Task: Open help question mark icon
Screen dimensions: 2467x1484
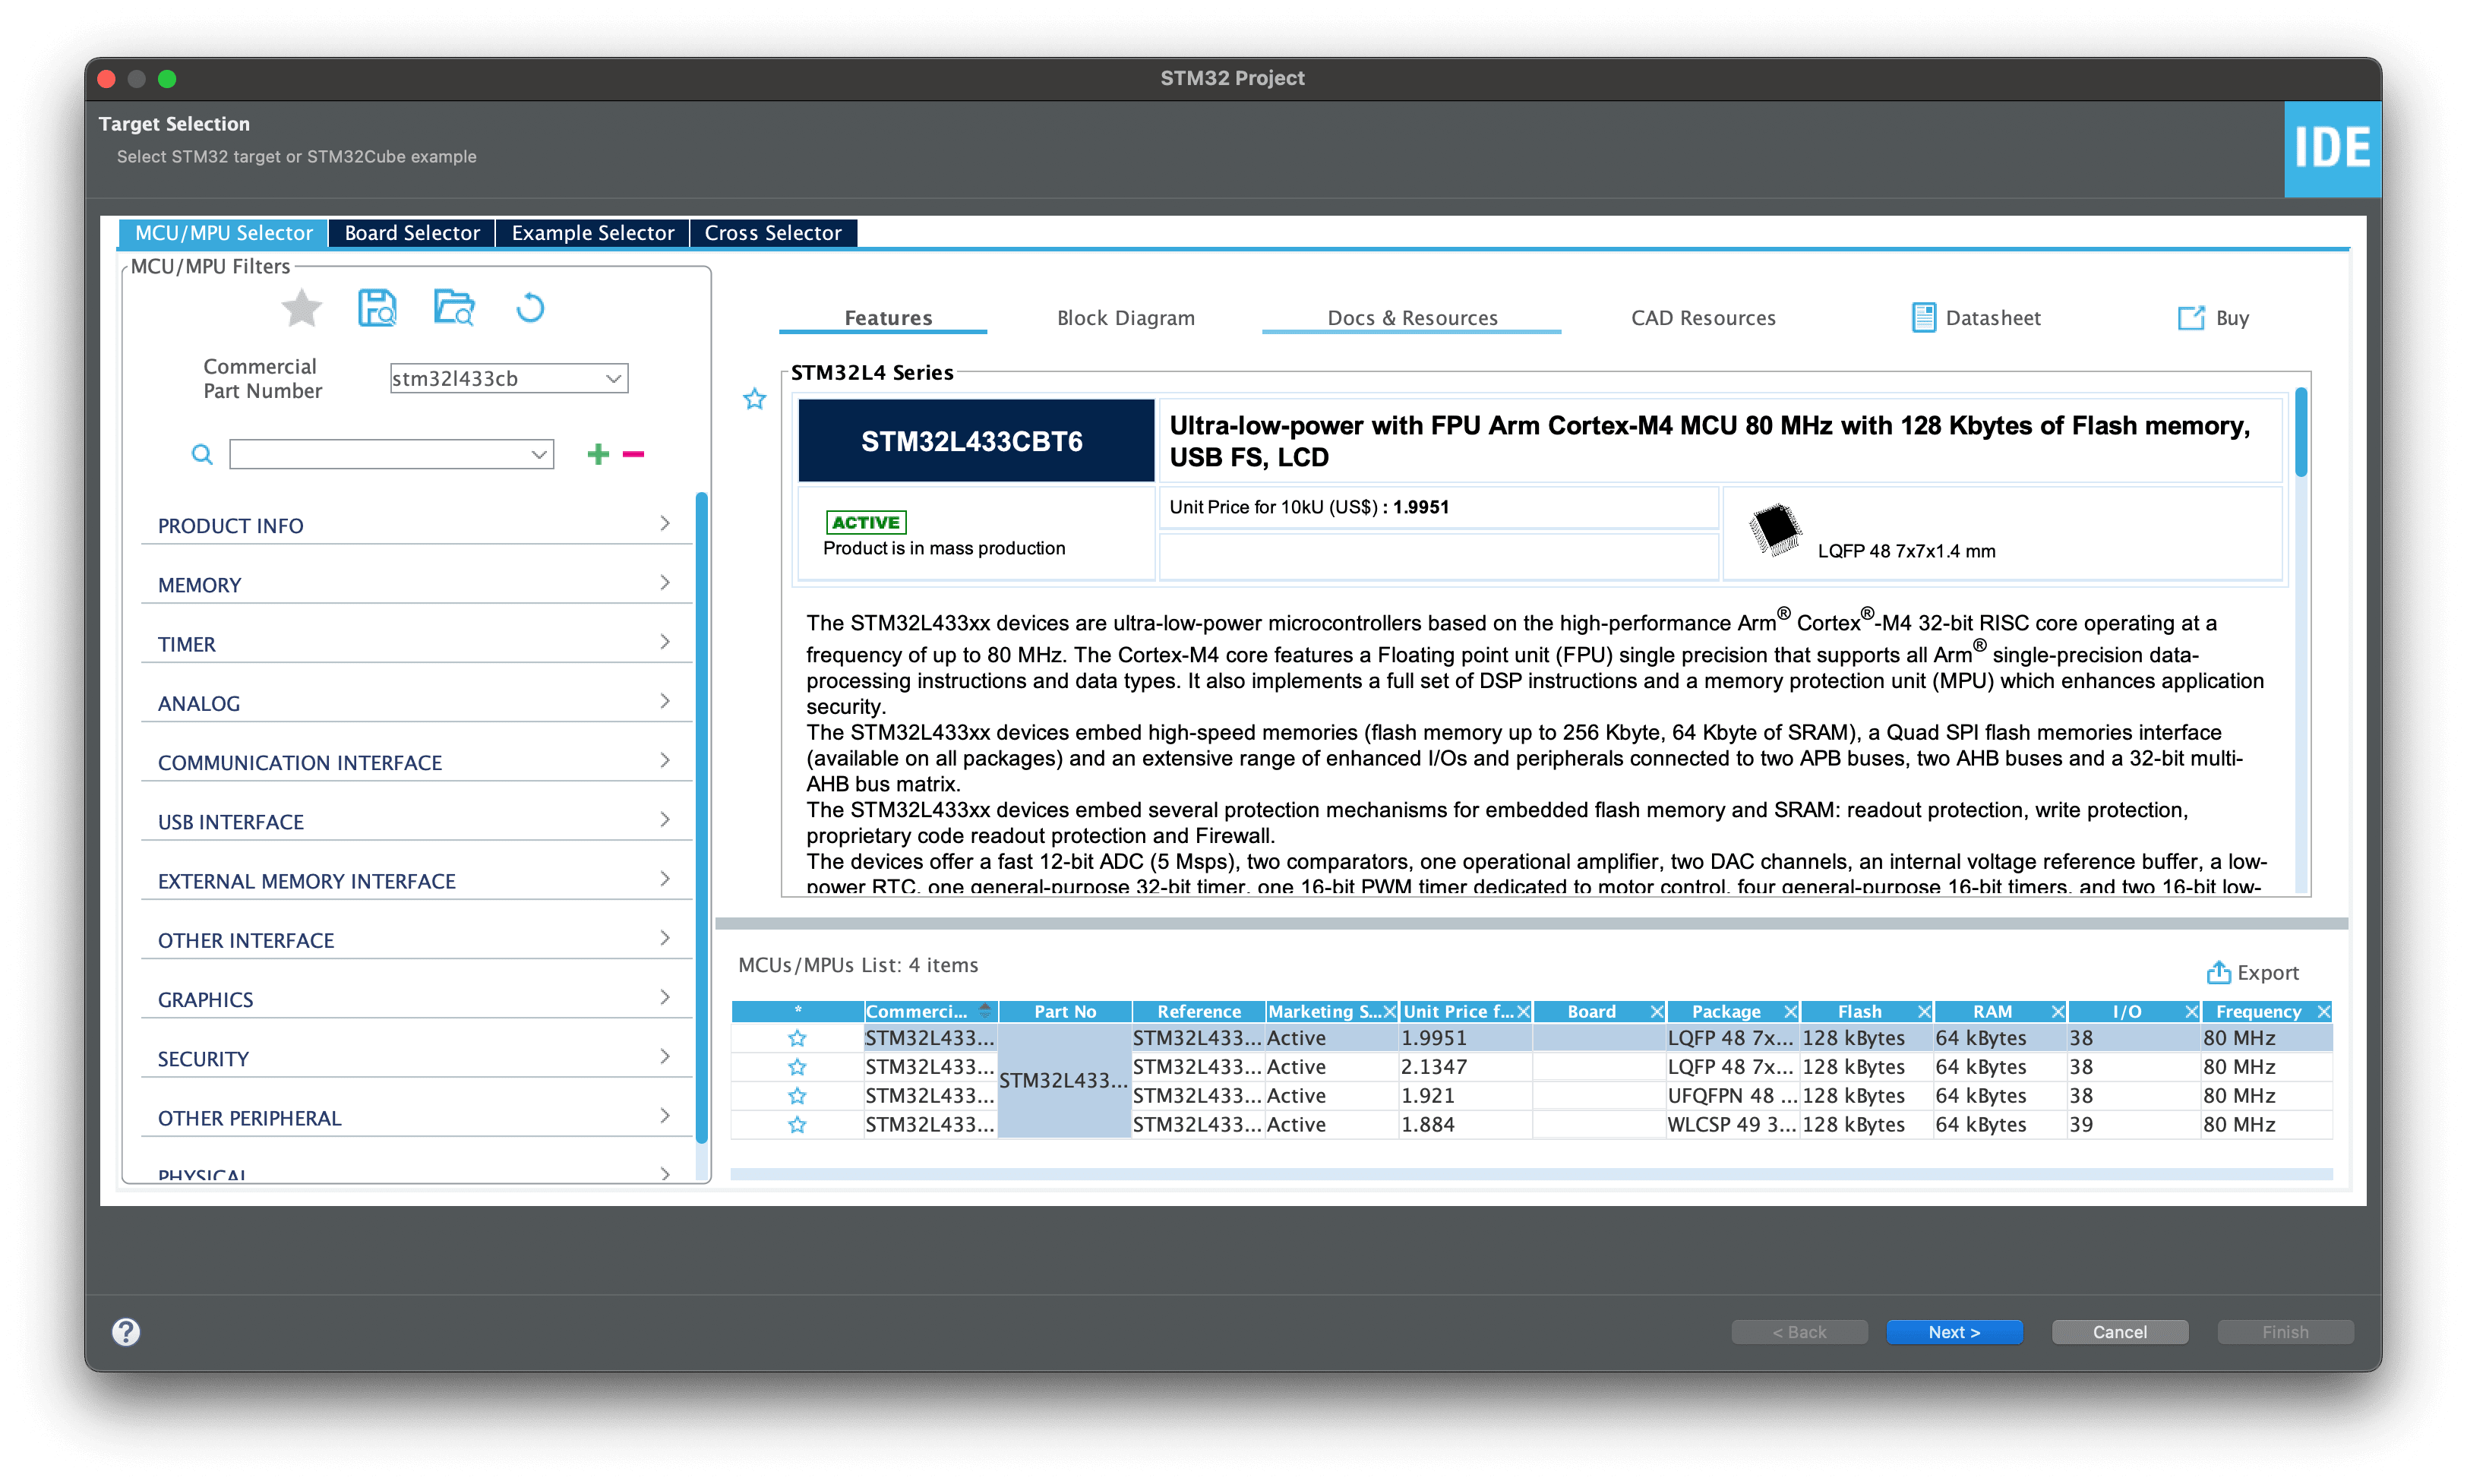Action: [x=126, y=1331]
